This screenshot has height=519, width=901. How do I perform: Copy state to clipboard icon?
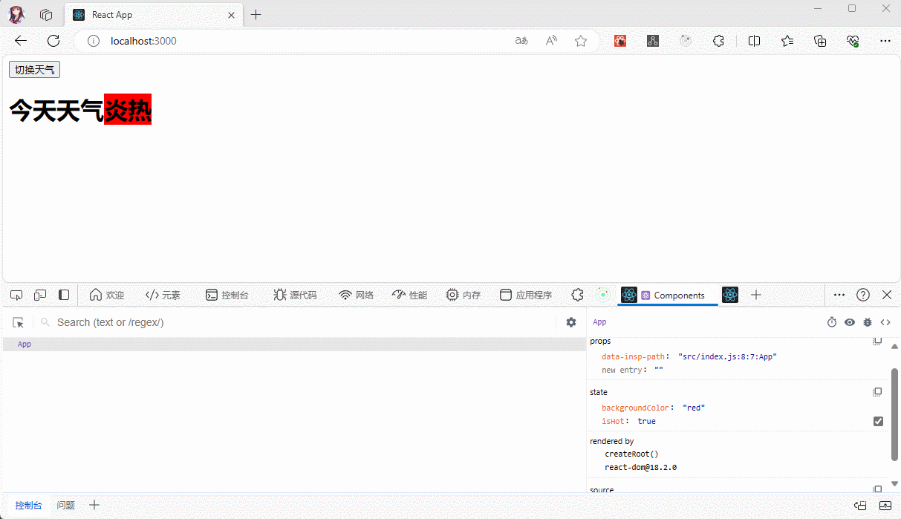point(877,392)
